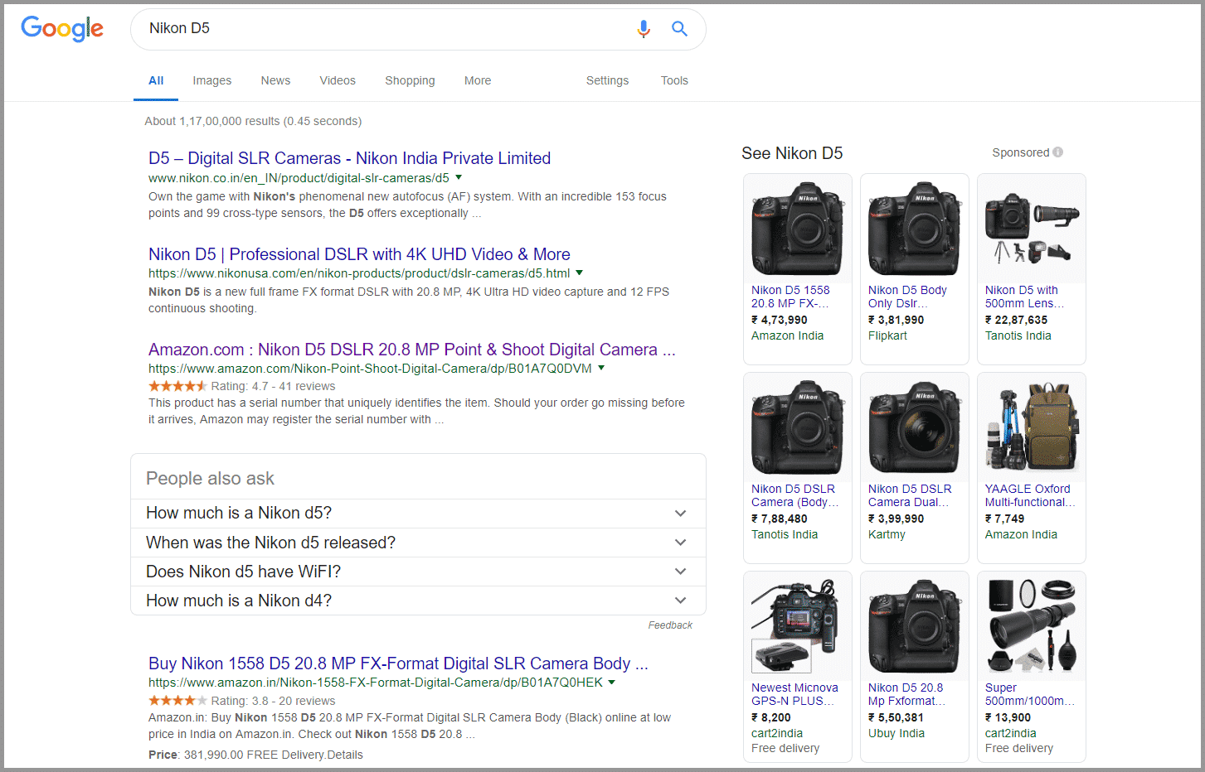This screenshot has height=772, width=1205.
Task: Expand 'How much is a Nikon d5?'
Action: [x=418, y=514]
